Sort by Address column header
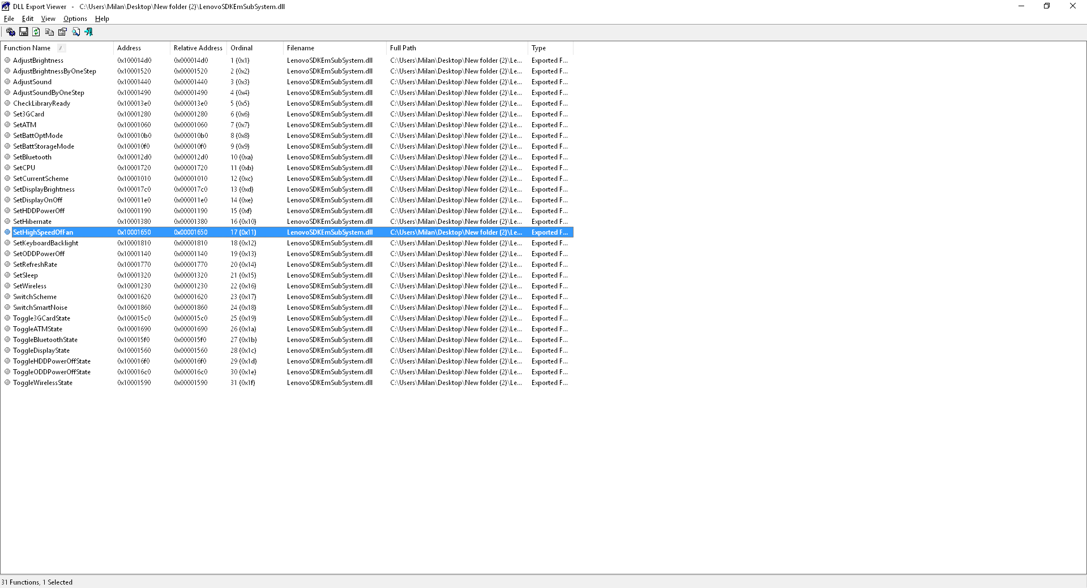The image size is (1087, 588). [142, 48]
